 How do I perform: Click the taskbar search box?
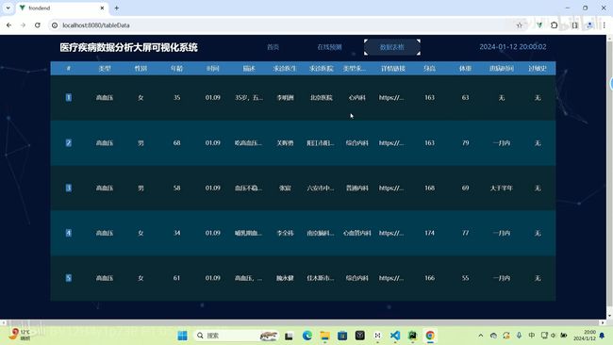[236, 336]
